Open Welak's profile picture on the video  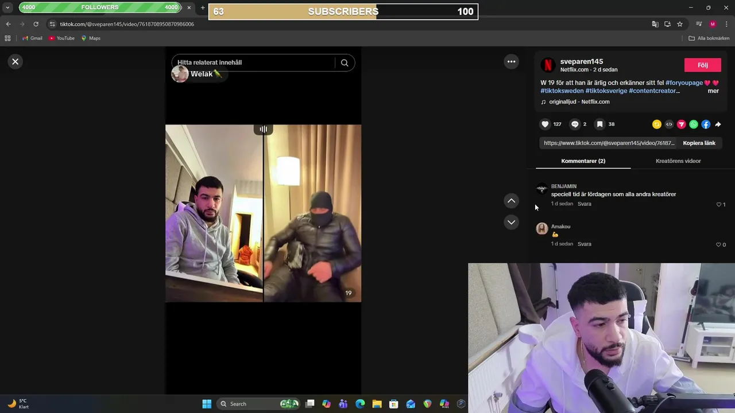coord(180,74)
